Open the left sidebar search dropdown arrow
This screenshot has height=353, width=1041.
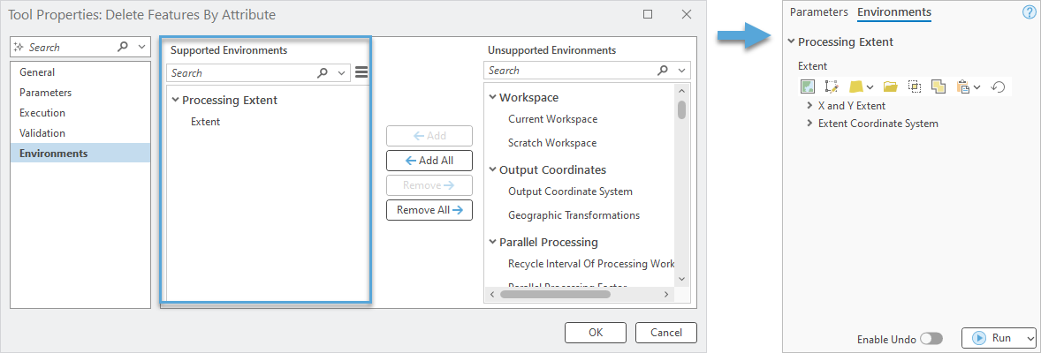click(x=141, y=47)
